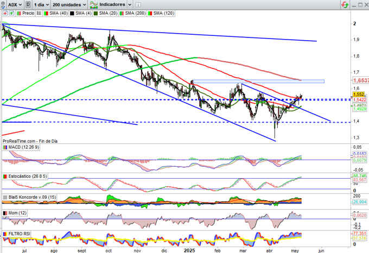The image size is (369, 253).
Task: Click the red star icon in legend bar
Action: (x=5, y=14)
